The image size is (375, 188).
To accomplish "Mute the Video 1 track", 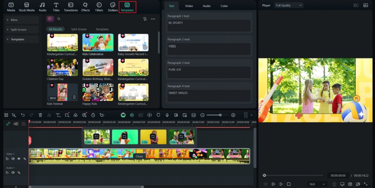I will point(13,159).
